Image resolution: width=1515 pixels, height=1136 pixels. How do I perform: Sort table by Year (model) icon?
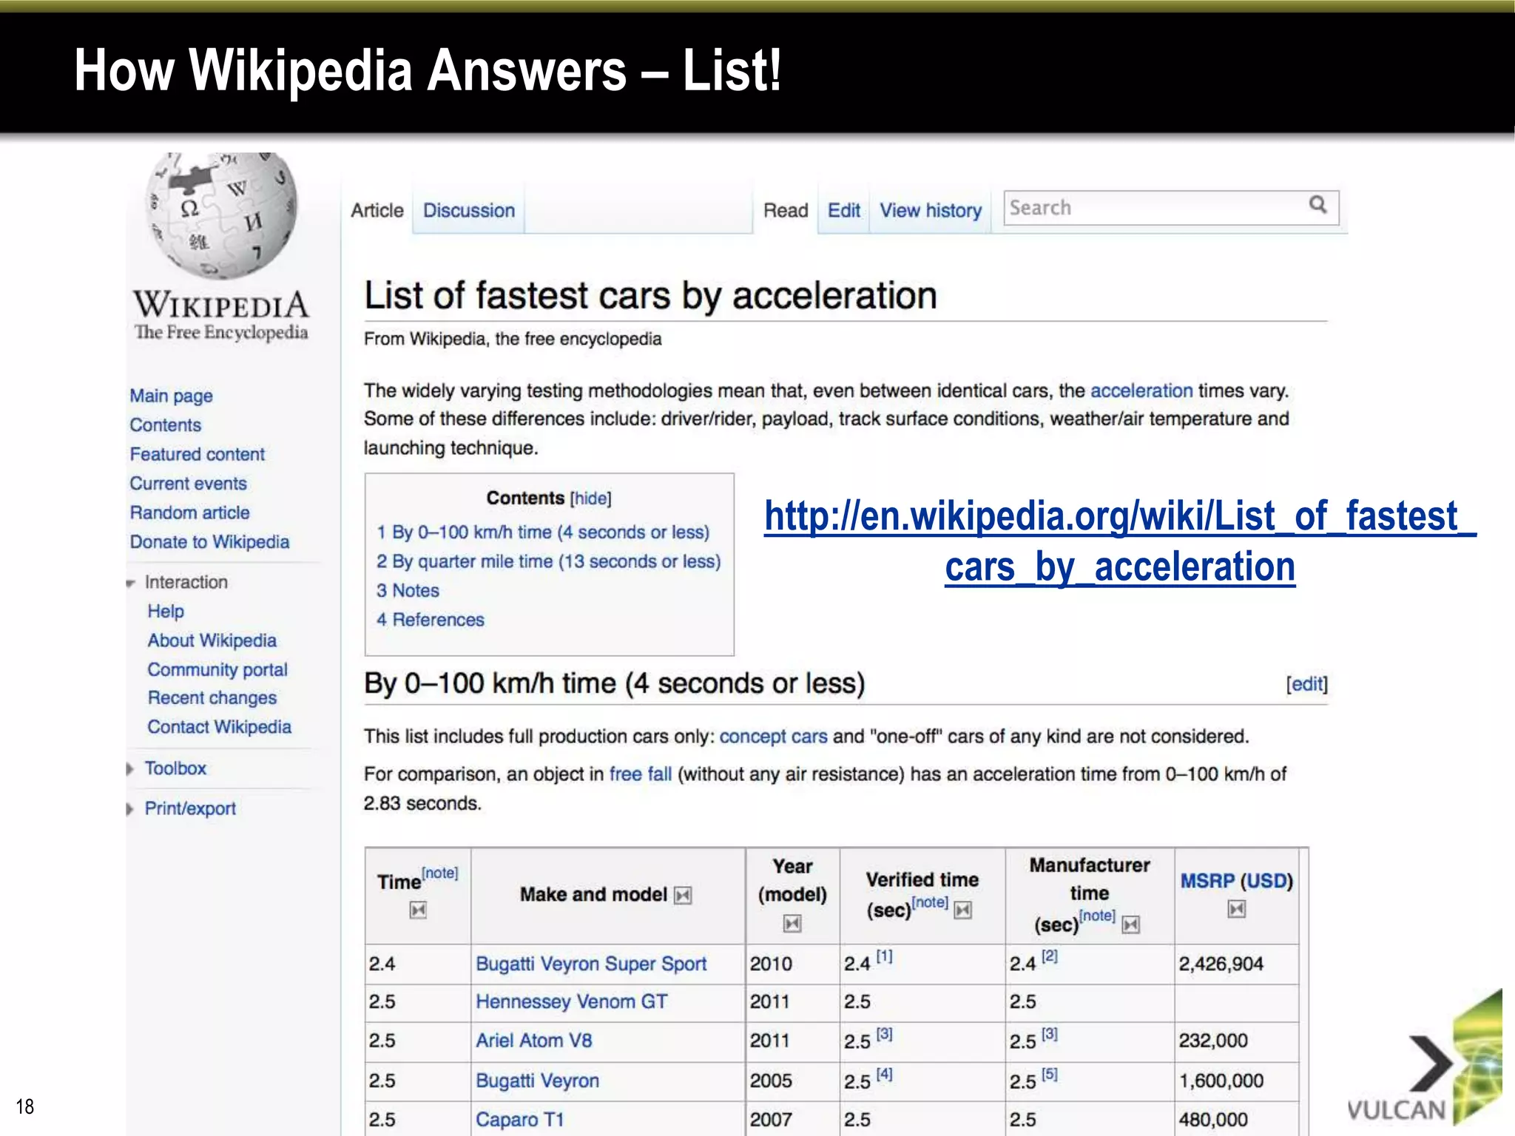792,923
